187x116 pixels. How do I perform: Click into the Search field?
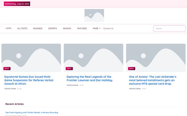coord(169,29)
